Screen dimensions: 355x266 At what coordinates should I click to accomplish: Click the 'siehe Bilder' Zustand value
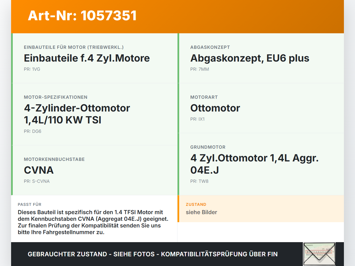tap(201, 212)
